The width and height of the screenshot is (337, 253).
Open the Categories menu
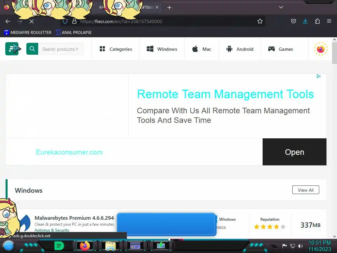[x=116, y=49]
